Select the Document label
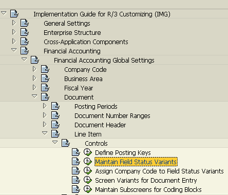Screen dimensions: 228x195 coord(79,98)
